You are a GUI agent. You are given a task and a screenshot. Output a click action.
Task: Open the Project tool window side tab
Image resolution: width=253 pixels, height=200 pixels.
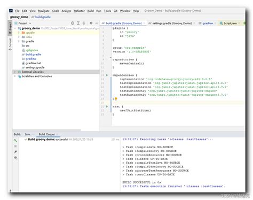coord(10,28)
